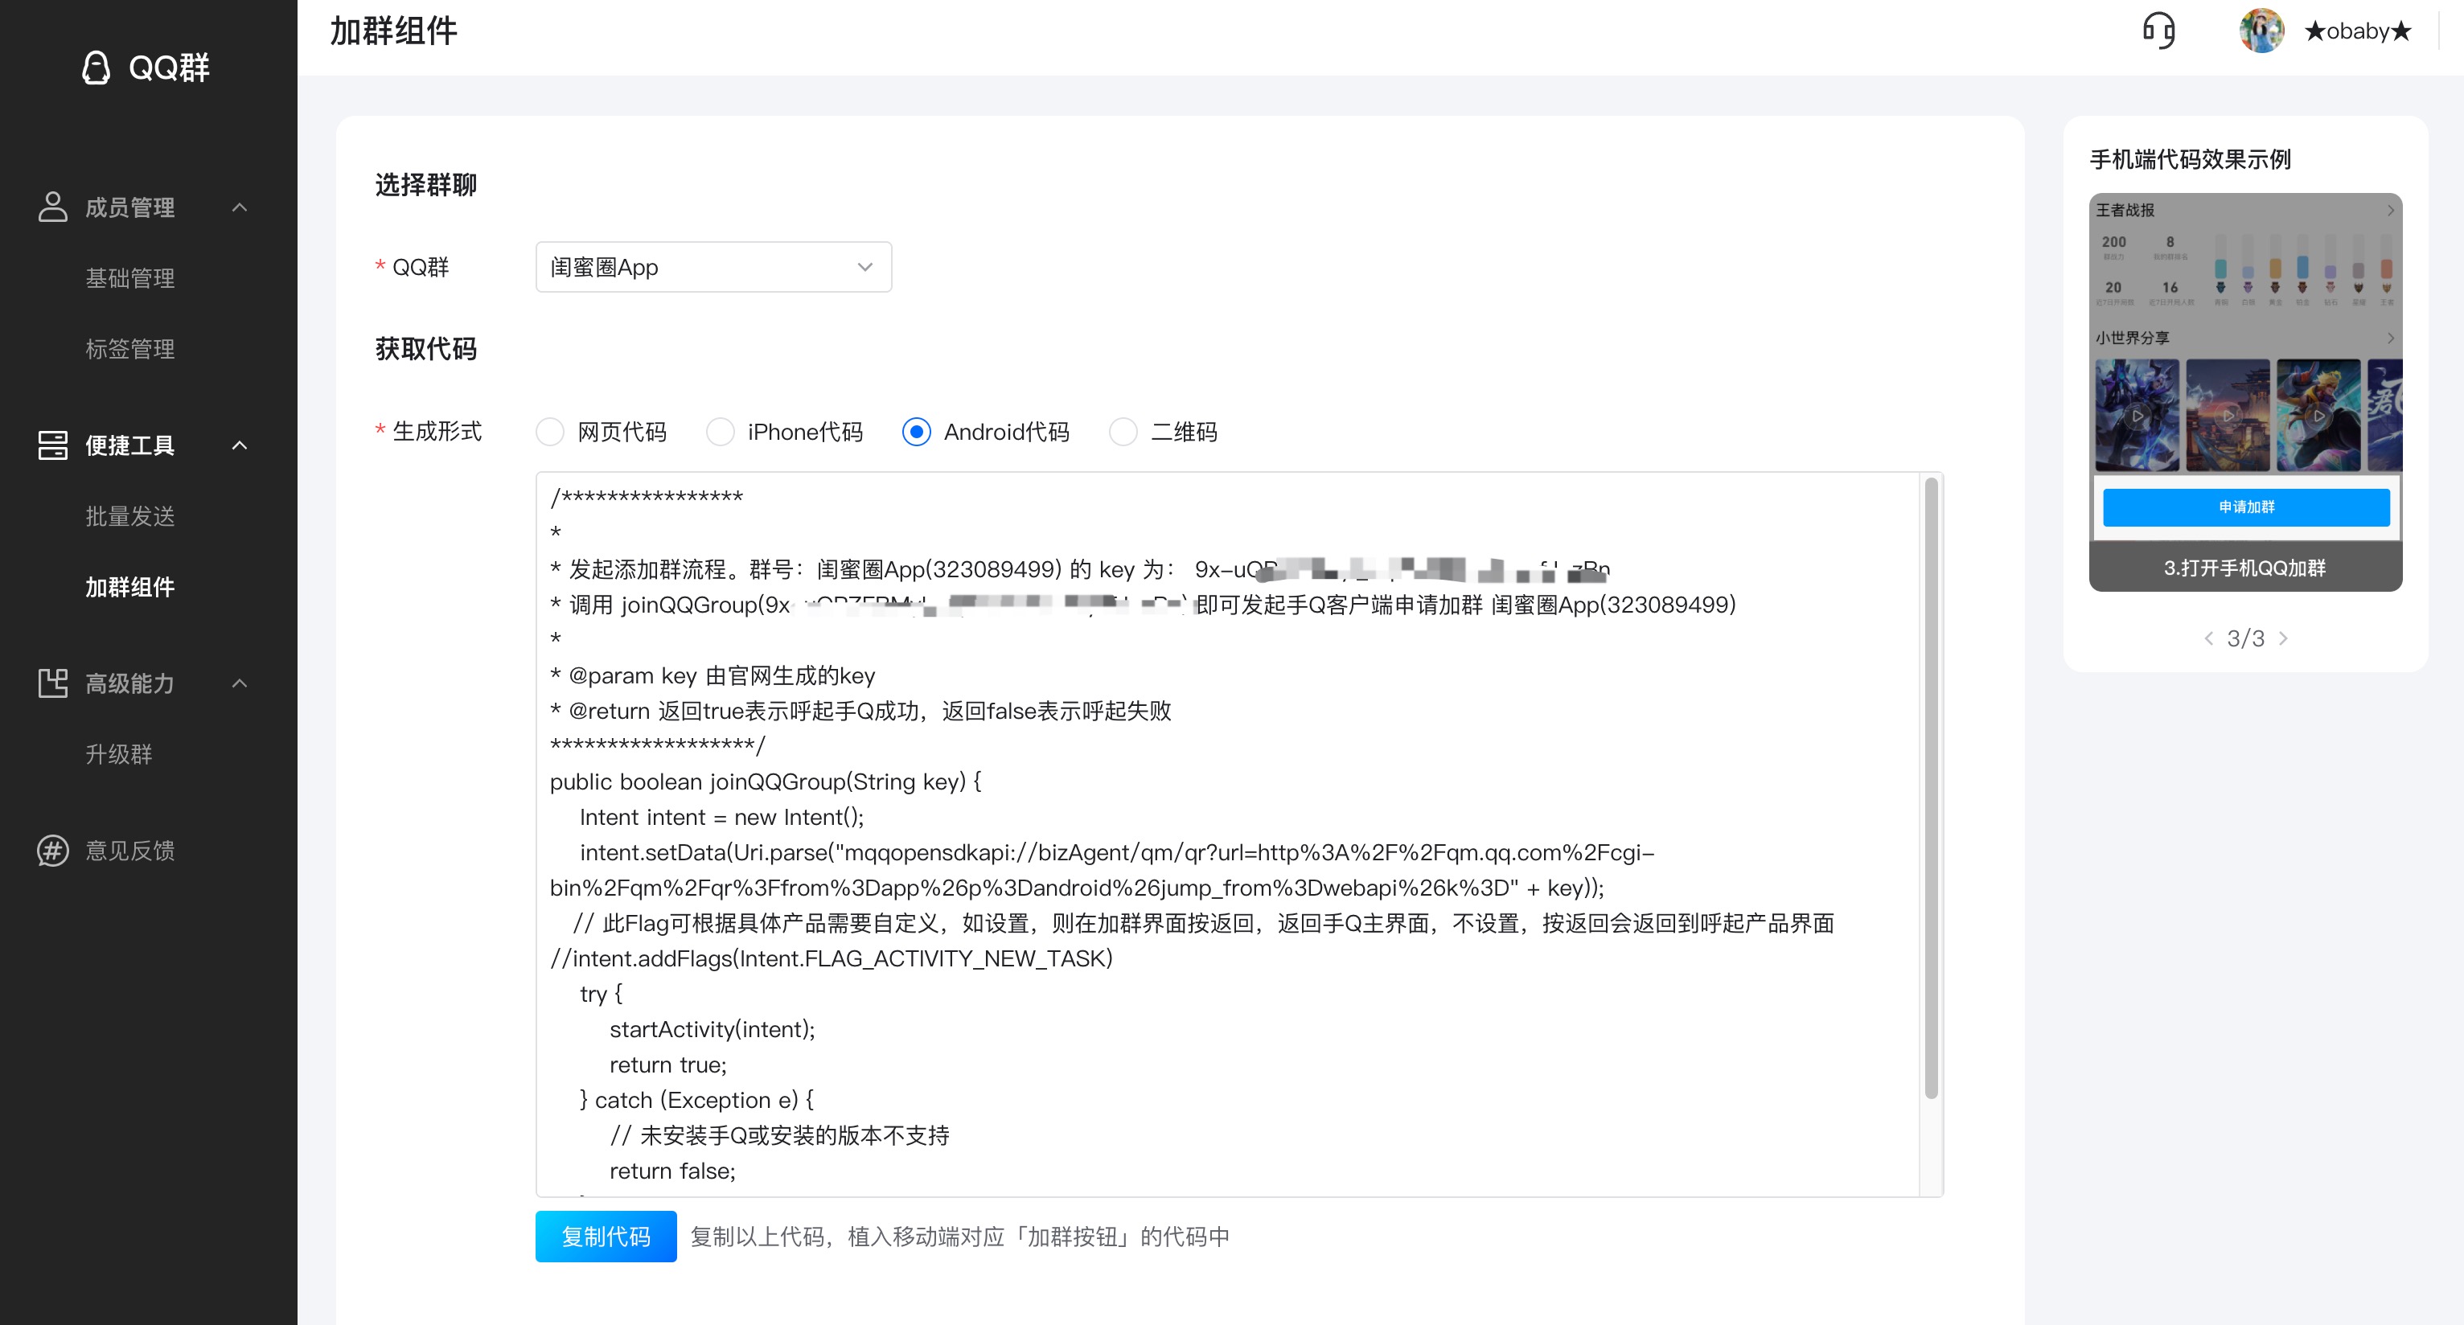Open 意见反馈 hashtag feedback icon
Screen dimensions: 2464x1325
coord(52,850)
